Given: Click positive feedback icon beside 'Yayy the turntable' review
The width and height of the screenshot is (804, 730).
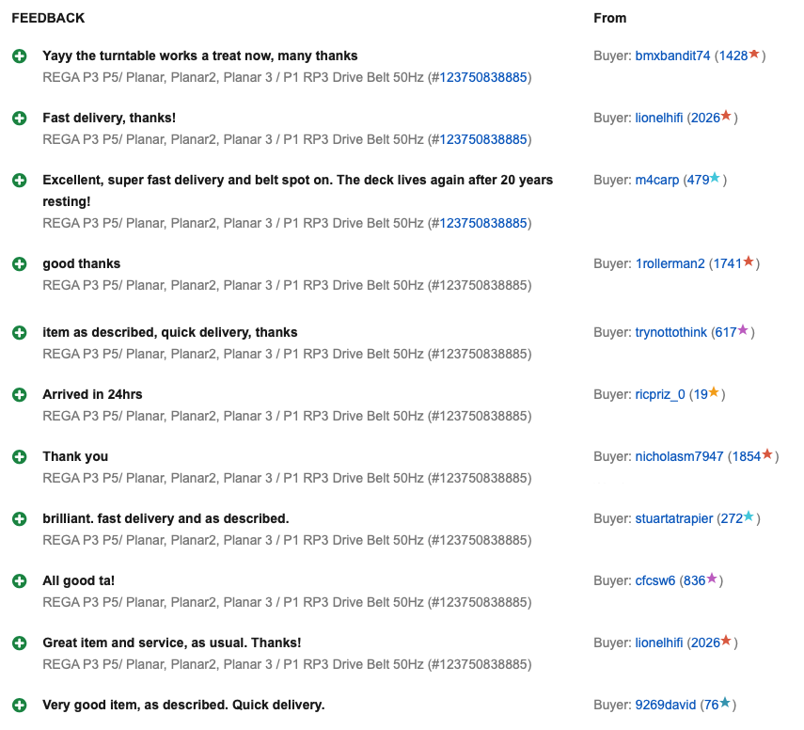Looking at the screenshot, I should tap(19, 56).
